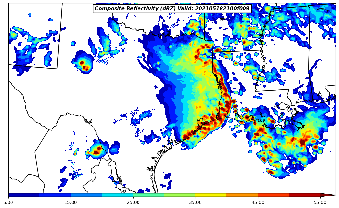
Task: Click the 35.00 colorbar tick label
Action: (195, 202)
